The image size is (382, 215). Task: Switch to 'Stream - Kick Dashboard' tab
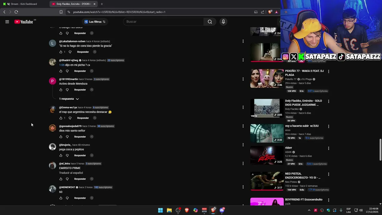click(24, 4)
